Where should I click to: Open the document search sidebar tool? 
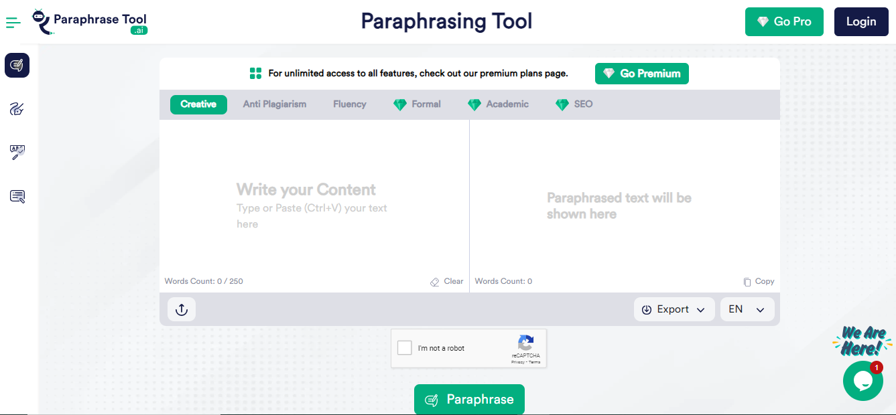(x=17, y=196)
